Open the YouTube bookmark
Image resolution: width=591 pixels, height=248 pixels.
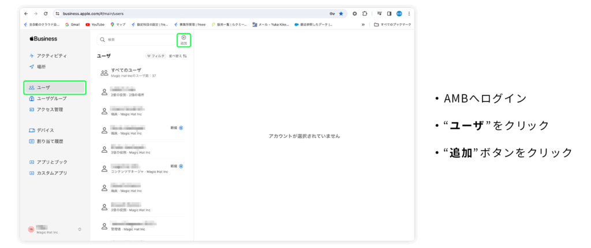(95, 24)
